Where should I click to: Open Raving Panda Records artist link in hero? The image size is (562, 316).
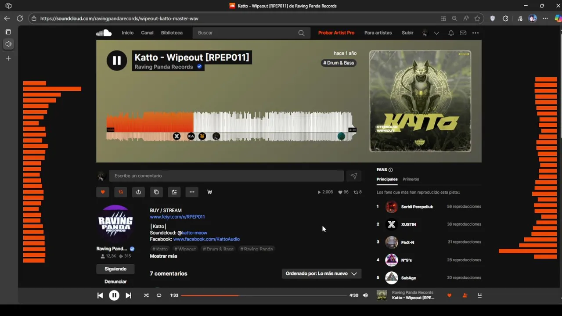(164, 67)
